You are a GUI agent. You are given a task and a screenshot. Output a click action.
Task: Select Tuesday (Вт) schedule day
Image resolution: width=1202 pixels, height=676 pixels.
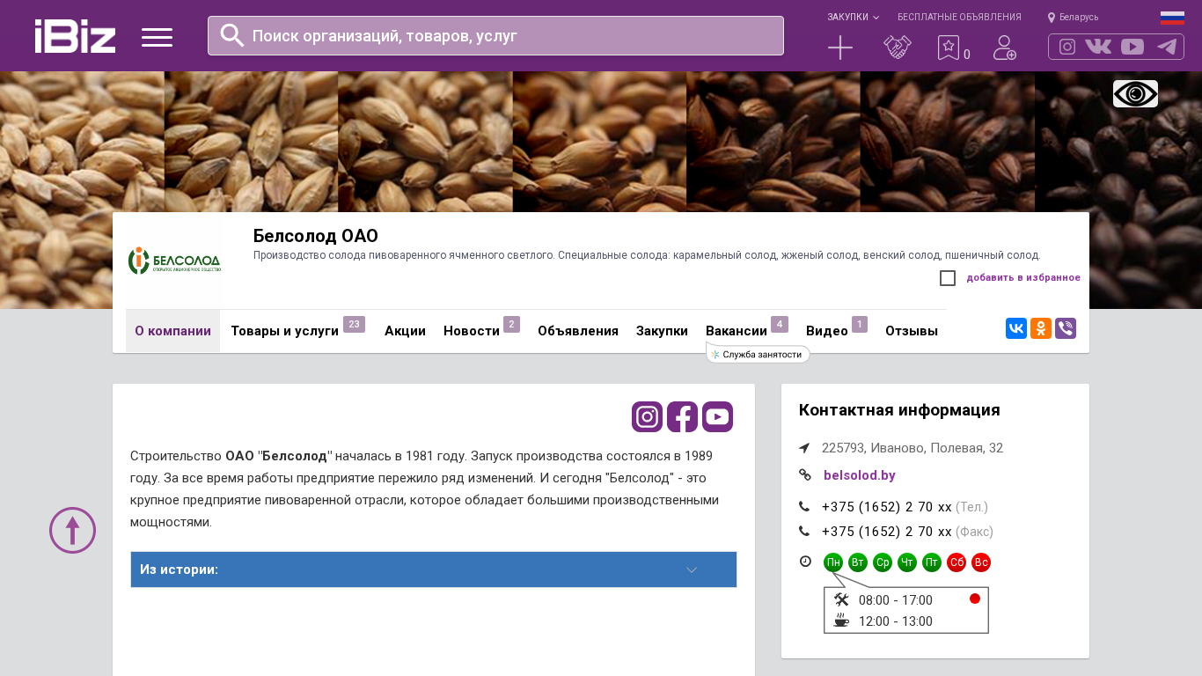pyautogui.click(x=858, y=562)
